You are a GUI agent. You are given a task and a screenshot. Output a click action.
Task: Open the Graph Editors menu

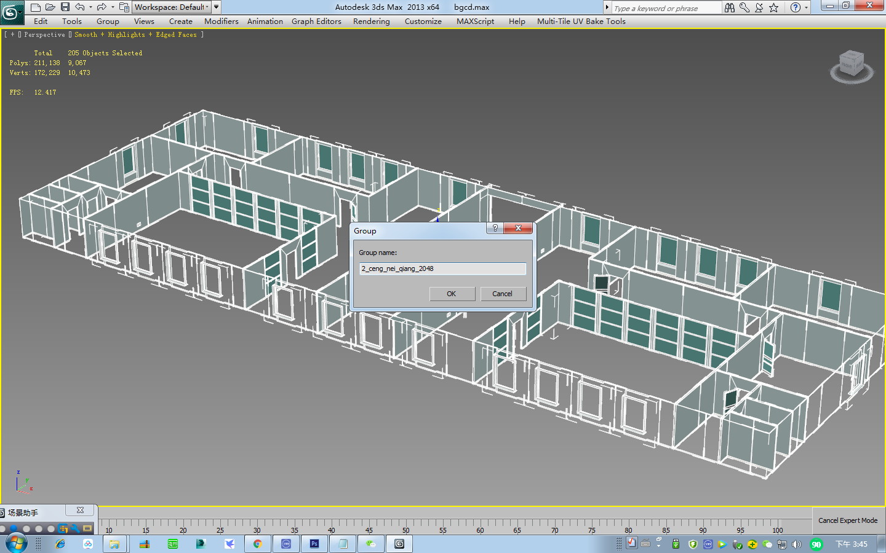(x=316, y=21)
